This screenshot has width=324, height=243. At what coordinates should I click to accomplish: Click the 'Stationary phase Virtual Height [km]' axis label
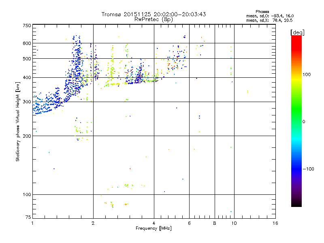[18, 122]
